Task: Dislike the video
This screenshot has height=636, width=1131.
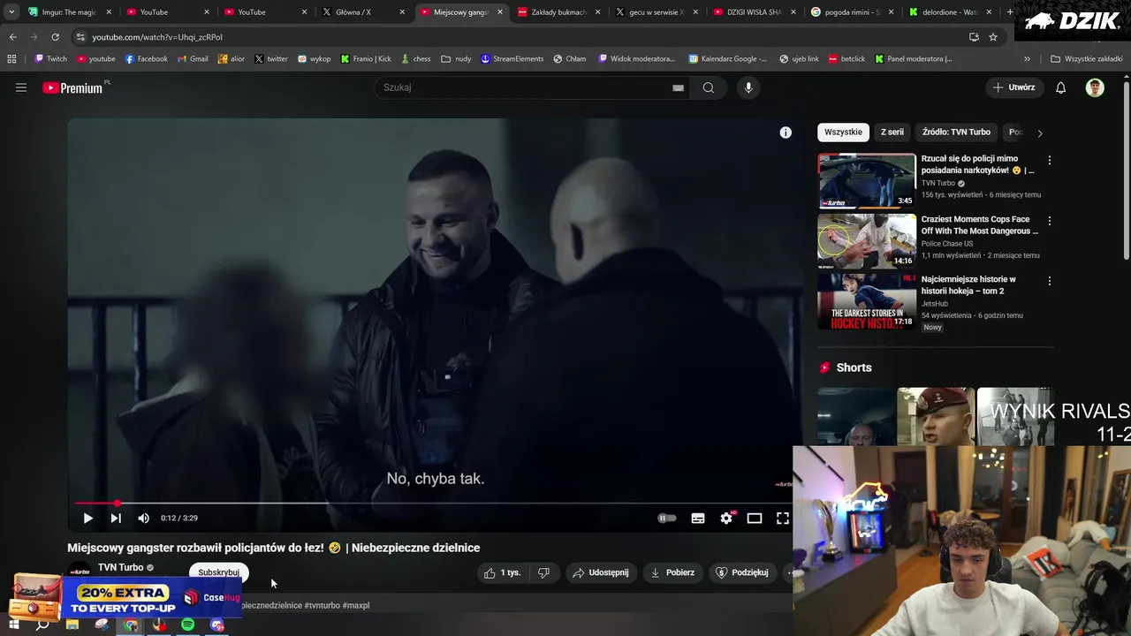Action: pyautogui.click(x=543, y=572)
